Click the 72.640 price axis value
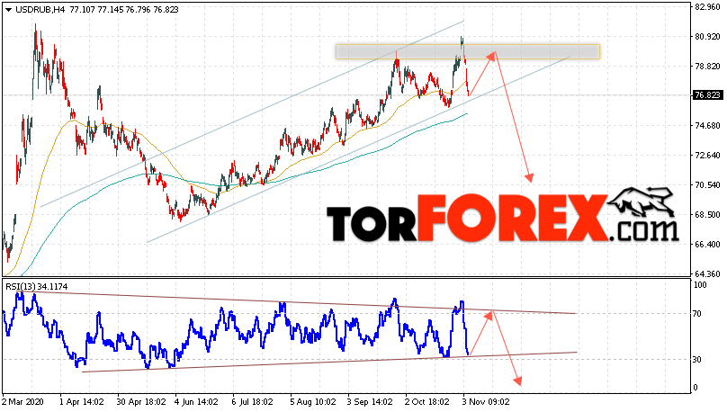Image resolution: width=727 pixels, height=412 pixels. click(x=707, y=156)
